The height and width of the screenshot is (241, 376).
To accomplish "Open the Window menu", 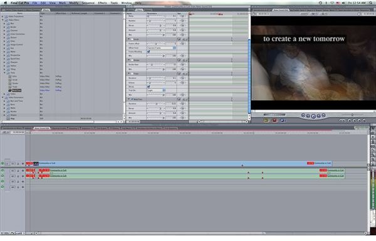I will point(127,3).
